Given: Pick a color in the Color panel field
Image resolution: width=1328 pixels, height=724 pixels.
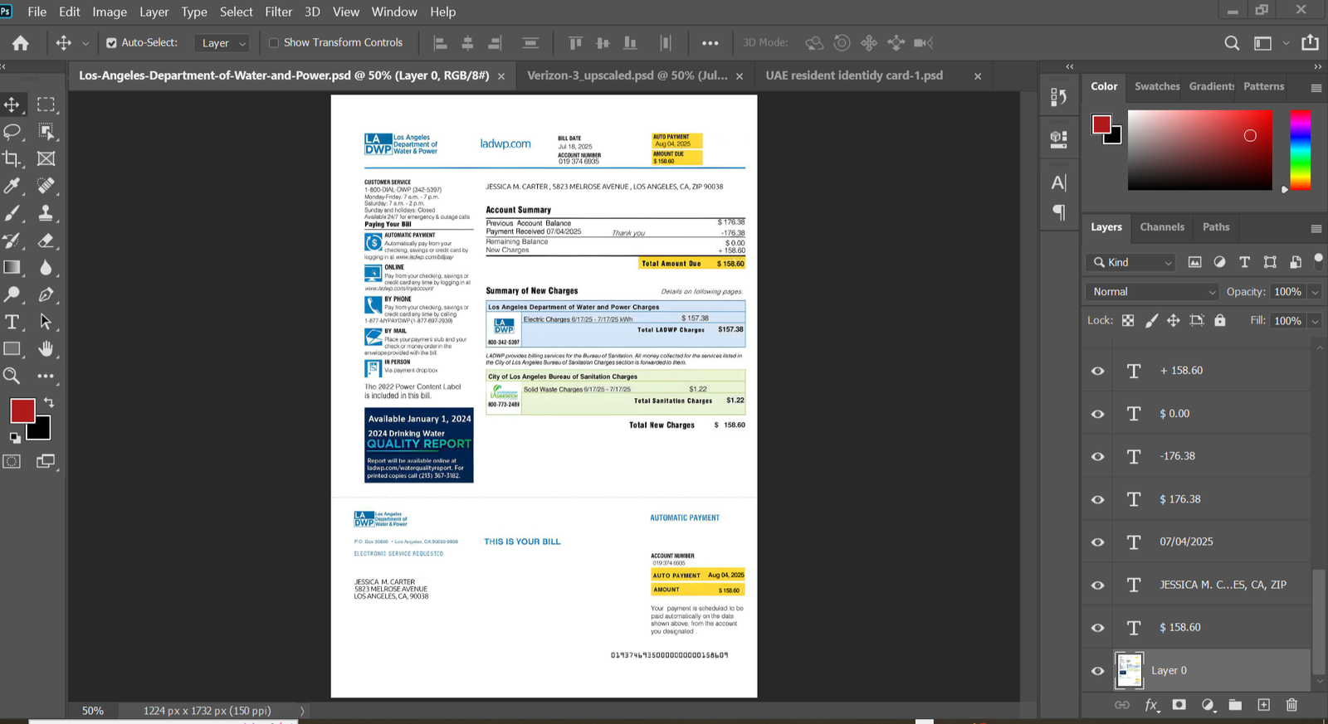Looking at the screenshot, I should (1199, 150).
